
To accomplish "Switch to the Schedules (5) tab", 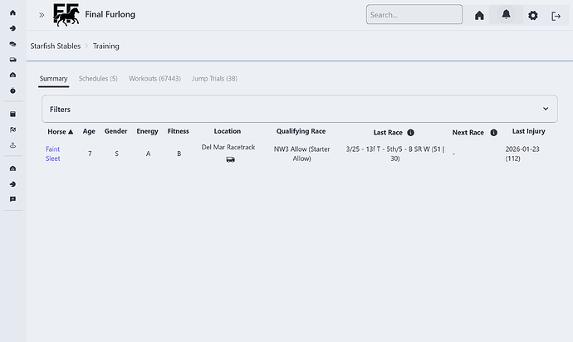I will tap(98, 79).
